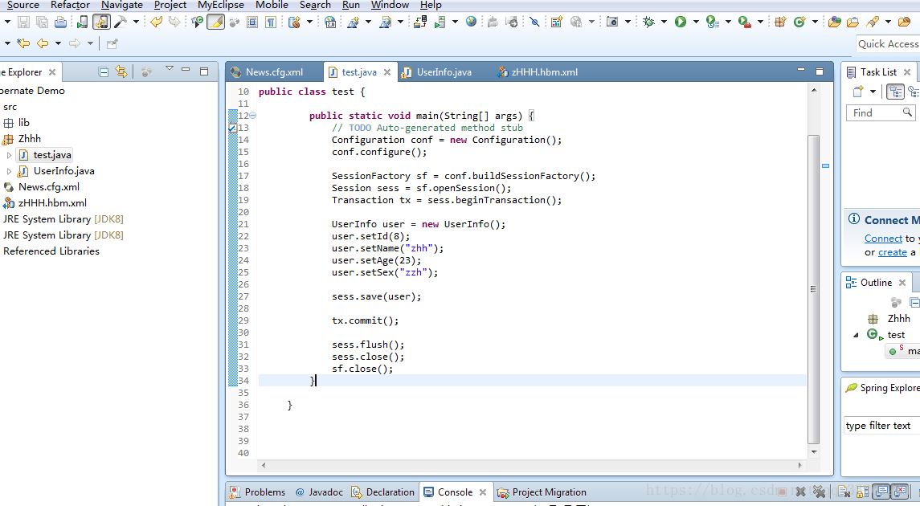Click the green Run play icon
Screen dimensions: 920x506
tap(681, 22)
